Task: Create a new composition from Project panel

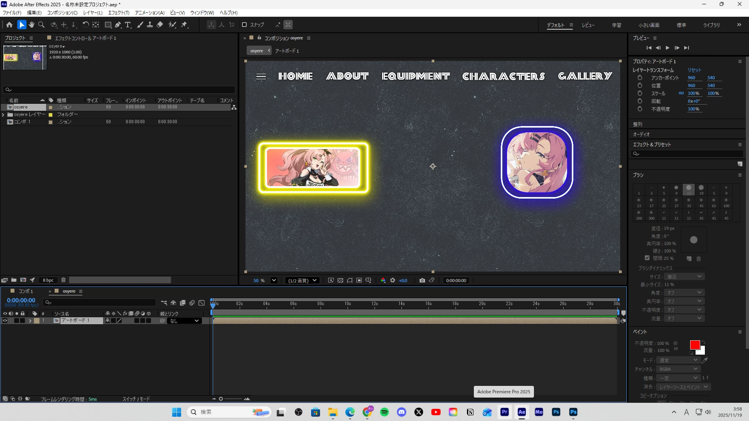Action: pyautogui.click(x=23, y=280)
